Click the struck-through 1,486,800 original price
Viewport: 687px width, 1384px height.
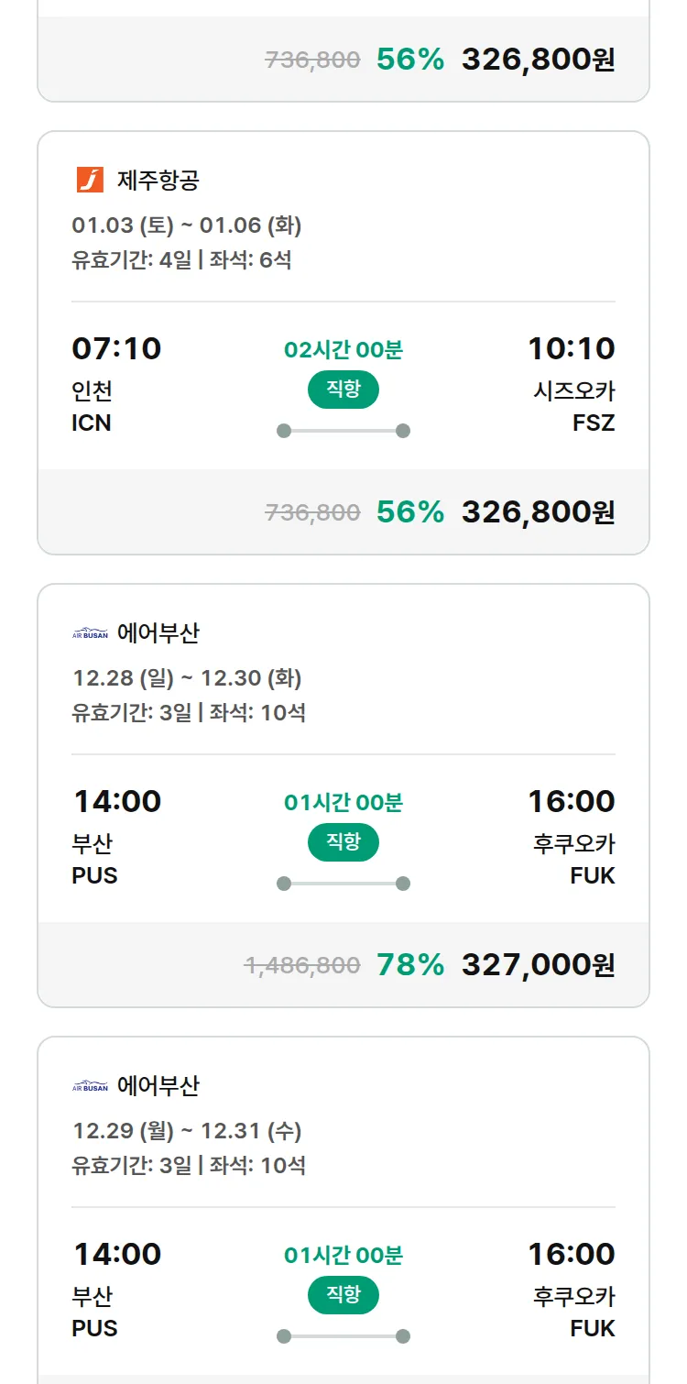tap(302, 965)
